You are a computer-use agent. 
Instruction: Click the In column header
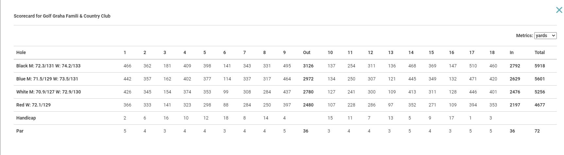512,52
